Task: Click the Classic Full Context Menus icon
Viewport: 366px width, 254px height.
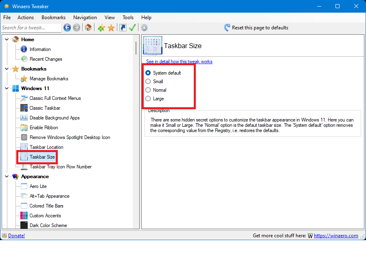Action: pos(24,98)
